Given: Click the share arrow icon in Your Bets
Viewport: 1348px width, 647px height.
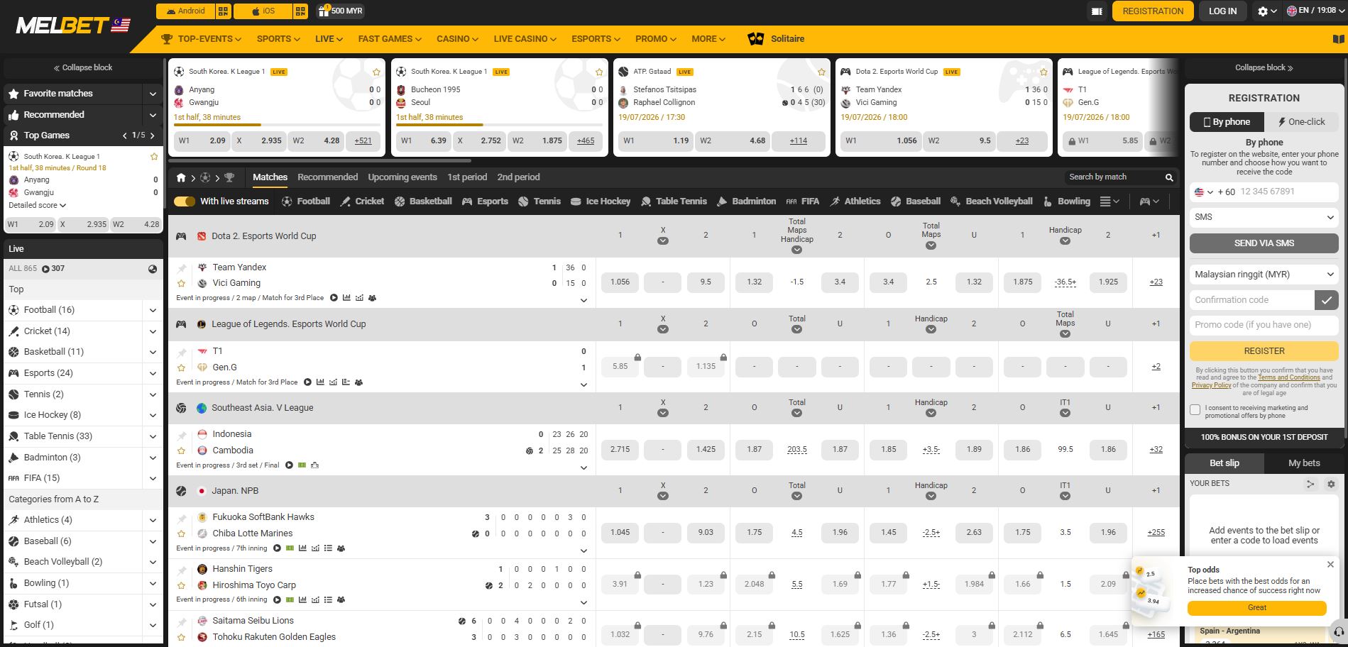Looking at the screenshot, I should click(x=1310, y=484).
